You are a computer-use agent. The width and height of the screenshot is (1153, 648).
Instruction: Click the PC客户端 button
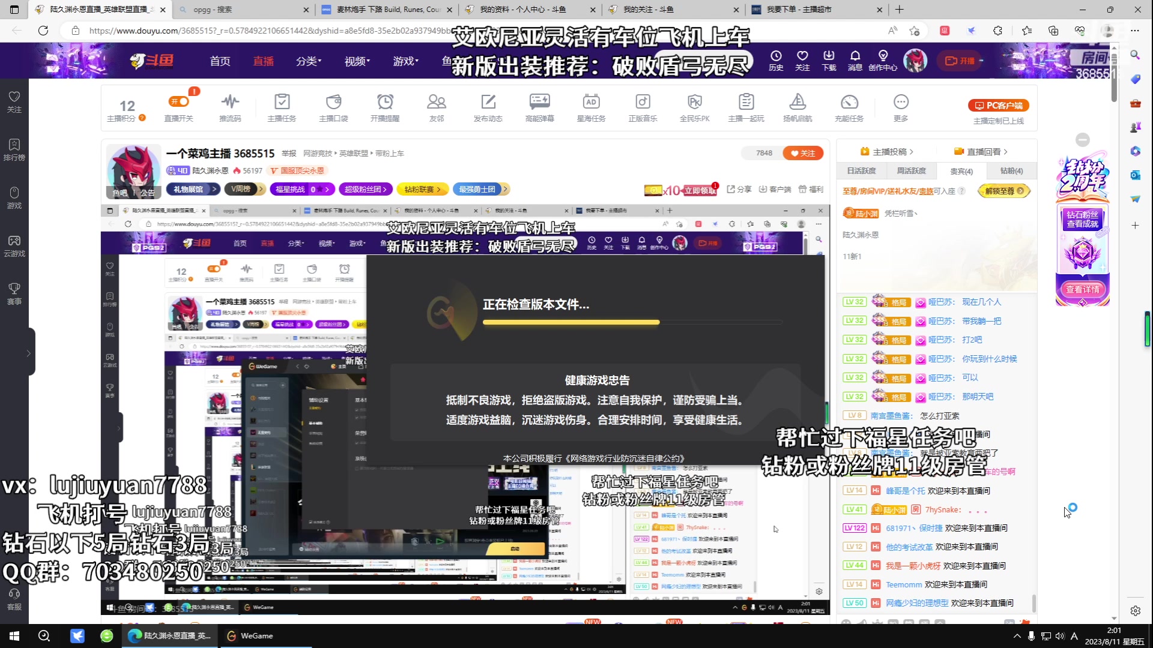(999, 106)
